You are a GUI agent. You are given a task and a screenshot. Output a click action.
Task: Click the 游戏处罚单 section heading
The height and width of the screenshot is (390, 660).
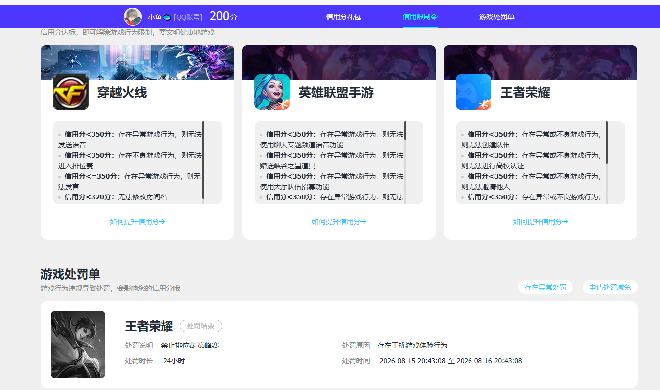pyautogui.click(x=70, y=274)
